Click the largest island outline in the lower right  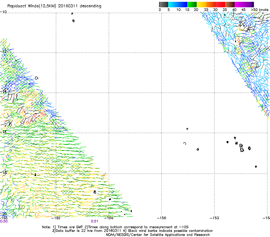(242, 148)
